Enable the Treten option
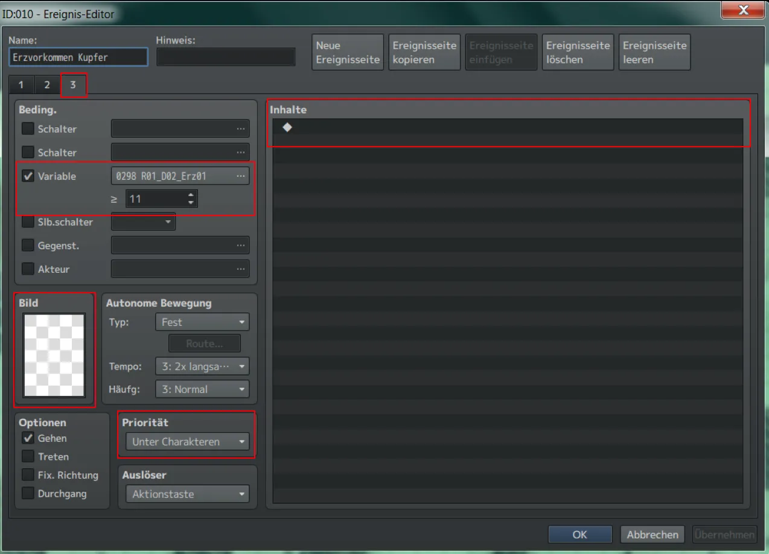The image size is (769, 554). tap(28, 456)
